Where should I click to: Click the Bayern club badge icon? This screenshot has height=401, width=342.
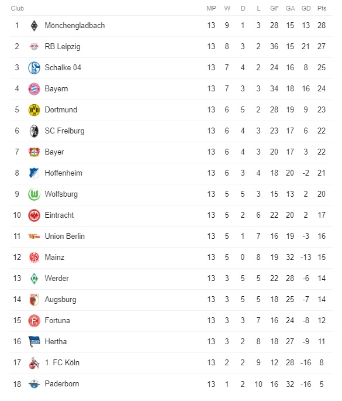[x=34, y=89]
